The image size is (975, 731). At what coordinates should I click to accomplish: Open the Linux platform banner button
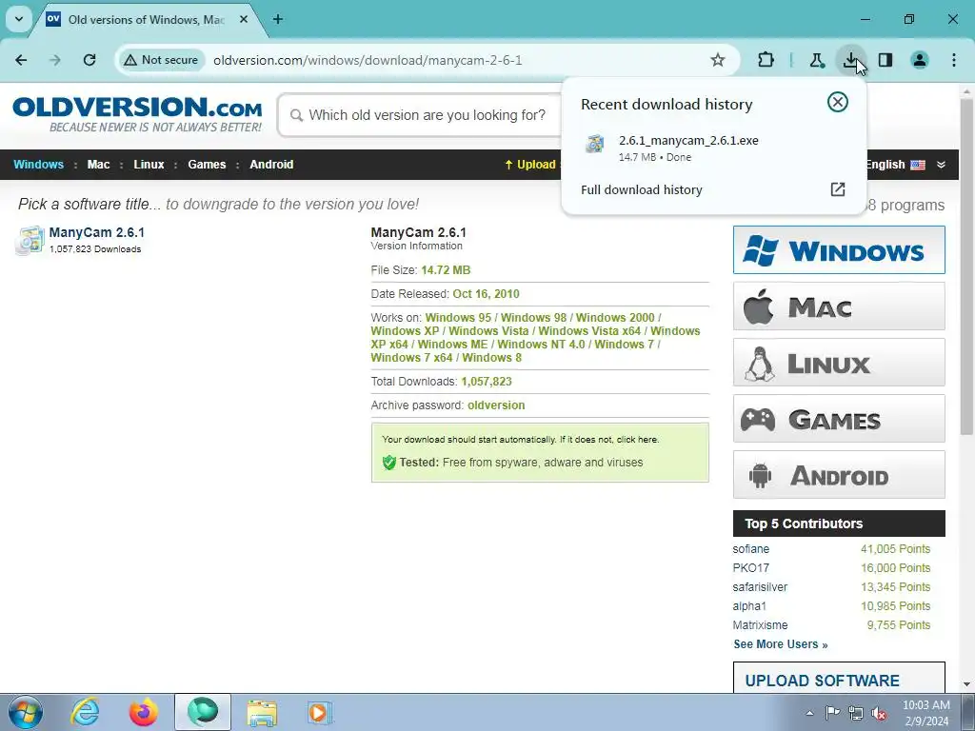839,363
